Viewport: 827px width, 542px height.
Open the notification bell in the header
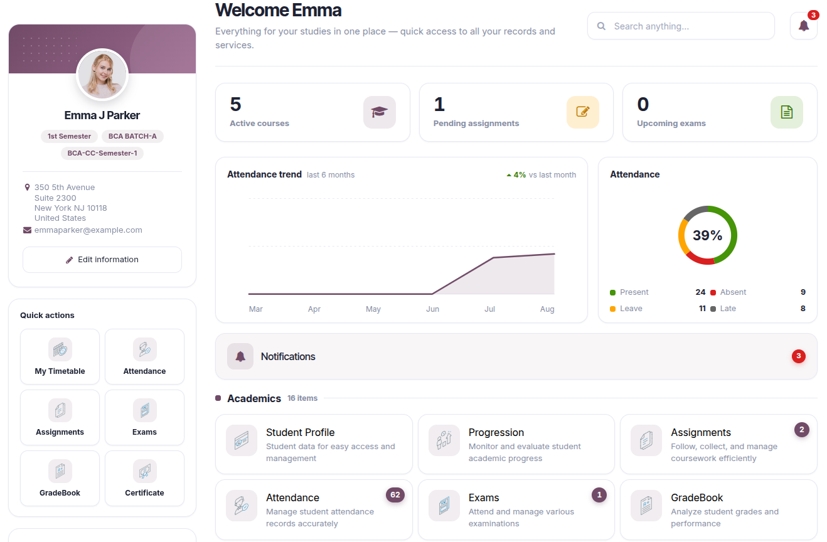coord(803,26)
